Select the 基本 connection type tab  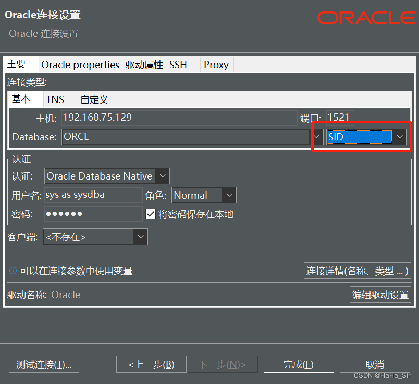[26, 99]
